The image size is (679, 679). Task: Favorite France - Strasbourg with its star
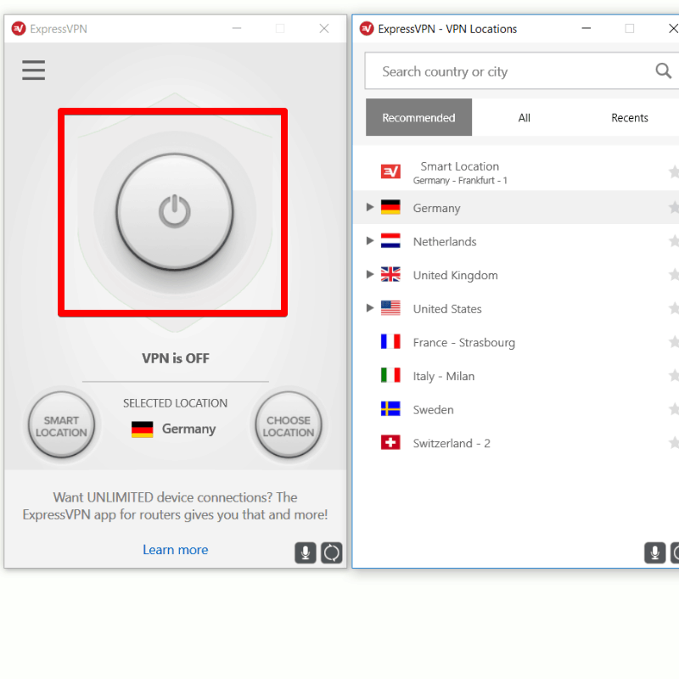(x=674, y=342)
